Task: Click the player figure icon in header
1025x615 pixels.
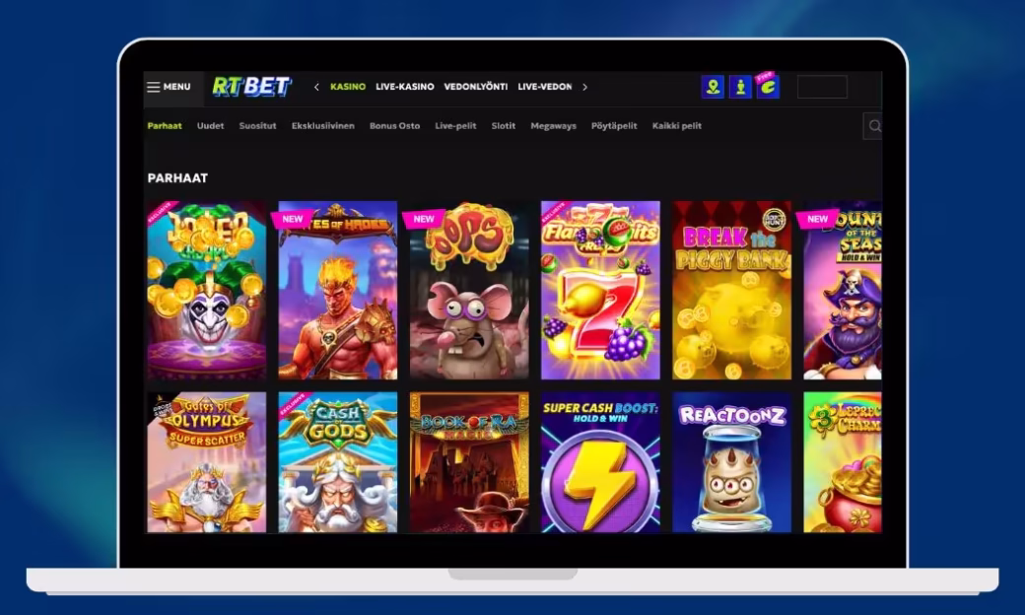Action: tap(740, 87)
